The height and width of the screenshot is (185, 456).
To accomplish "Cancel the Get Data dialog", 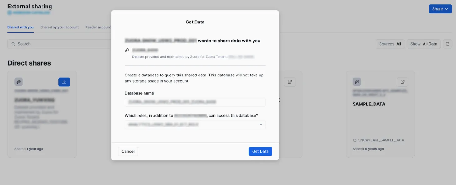I will [128, 151].
